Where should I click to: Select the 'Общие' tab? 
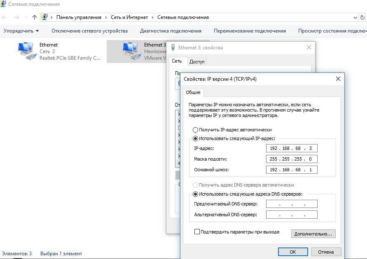pyautogui.click(x=193, y=93)
